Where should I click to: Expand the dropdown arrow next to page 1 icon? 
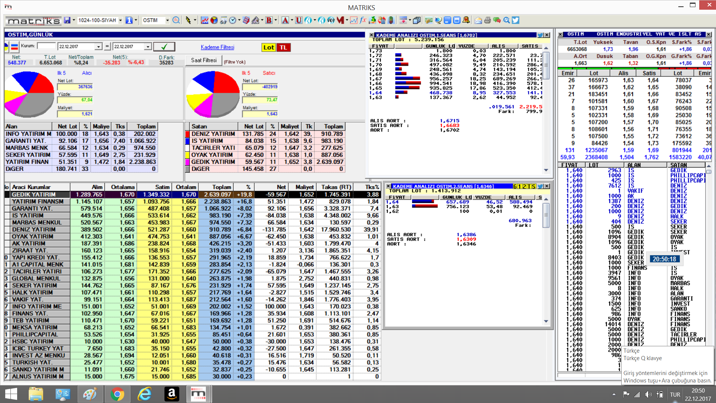[135, 20]
